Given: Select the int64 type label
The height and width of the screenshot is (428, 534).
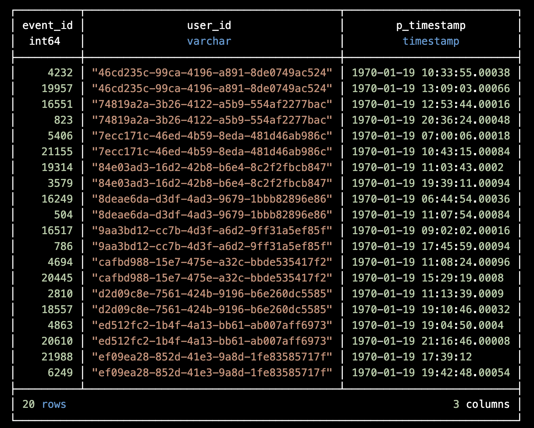Looking at the screenshot, I should (x=44, y=41).
